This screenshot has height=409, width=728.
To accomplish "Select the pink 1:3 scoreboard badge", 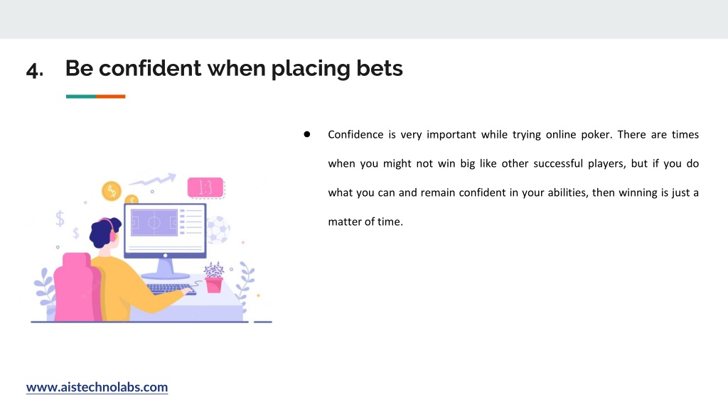I will tap(205, 187).
